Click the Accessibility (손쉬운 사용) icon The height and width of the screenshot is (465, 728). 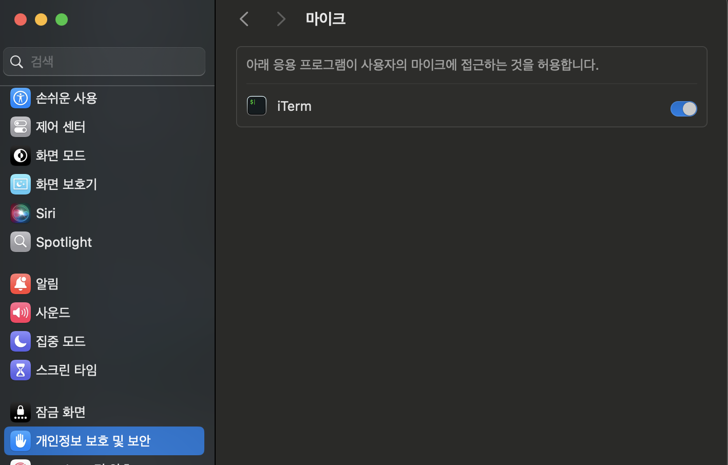(x=21, y=98)
